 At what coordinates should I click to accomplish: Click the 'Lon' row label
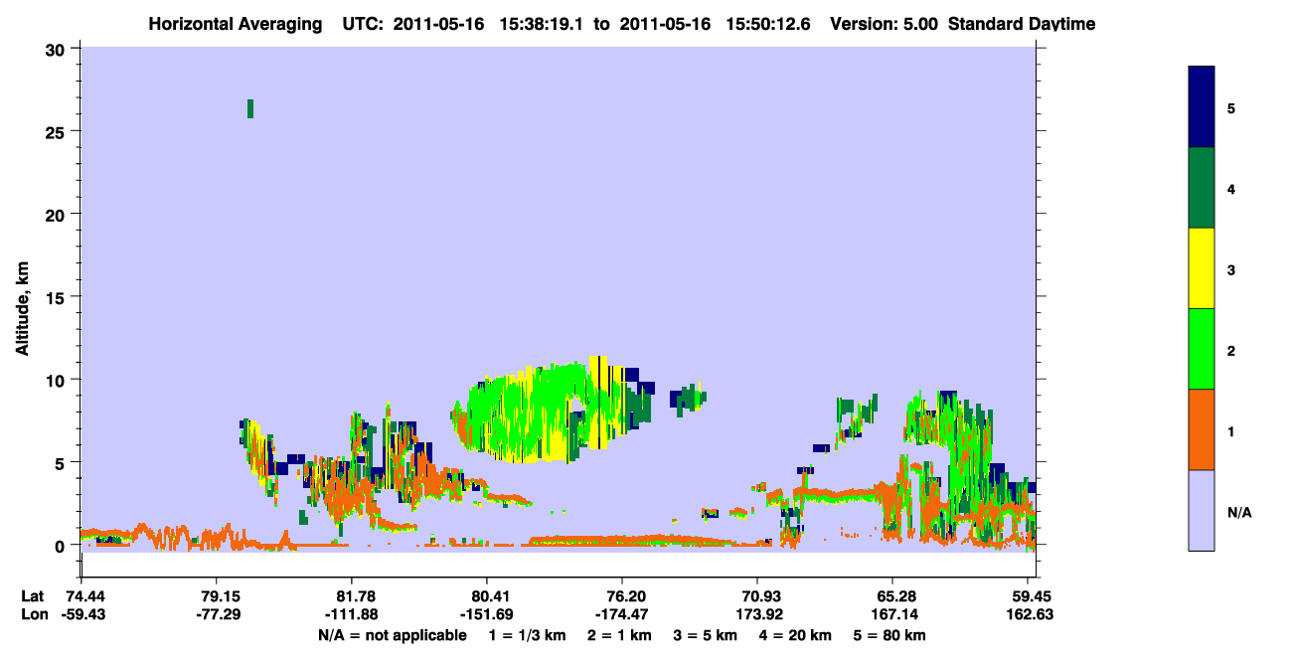point(34,614)
